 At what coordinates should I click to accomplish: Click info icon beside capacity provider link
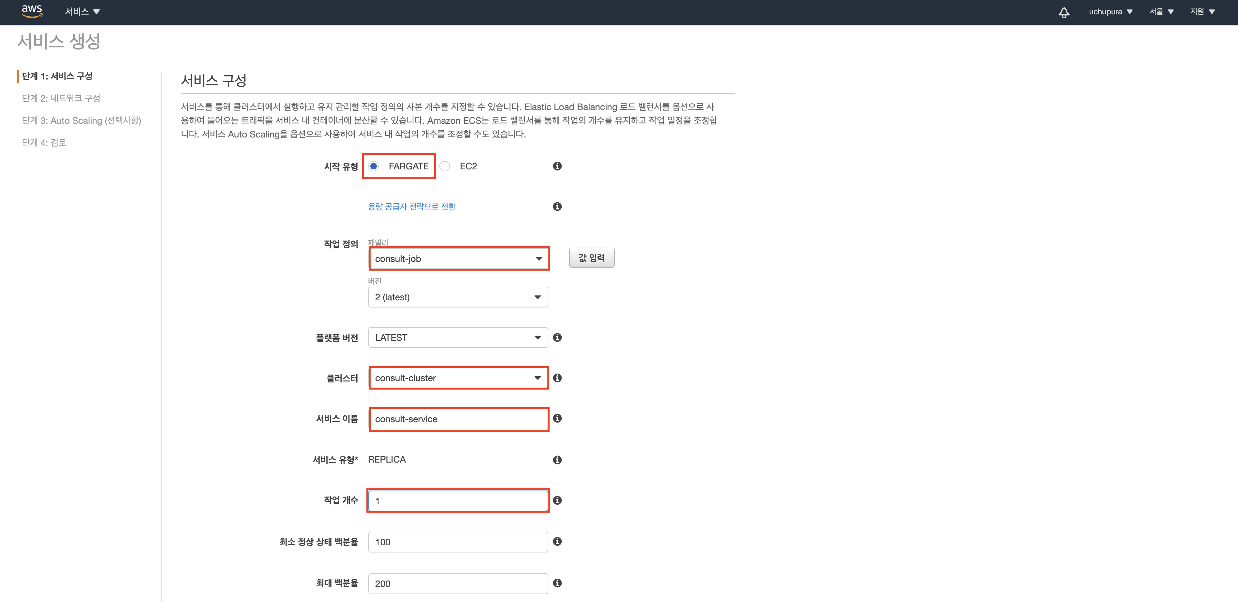(557, 207)
